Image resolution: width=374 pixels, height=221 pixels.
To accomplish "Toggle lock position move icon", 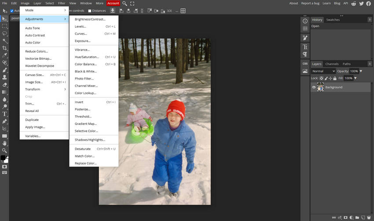I will pos(330,78).
